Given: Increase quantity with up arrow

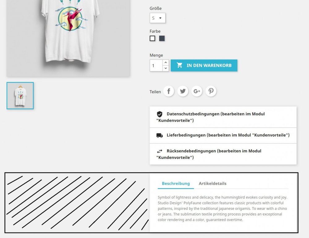Looking at the screenshot, I should click(x=166, y=62).
